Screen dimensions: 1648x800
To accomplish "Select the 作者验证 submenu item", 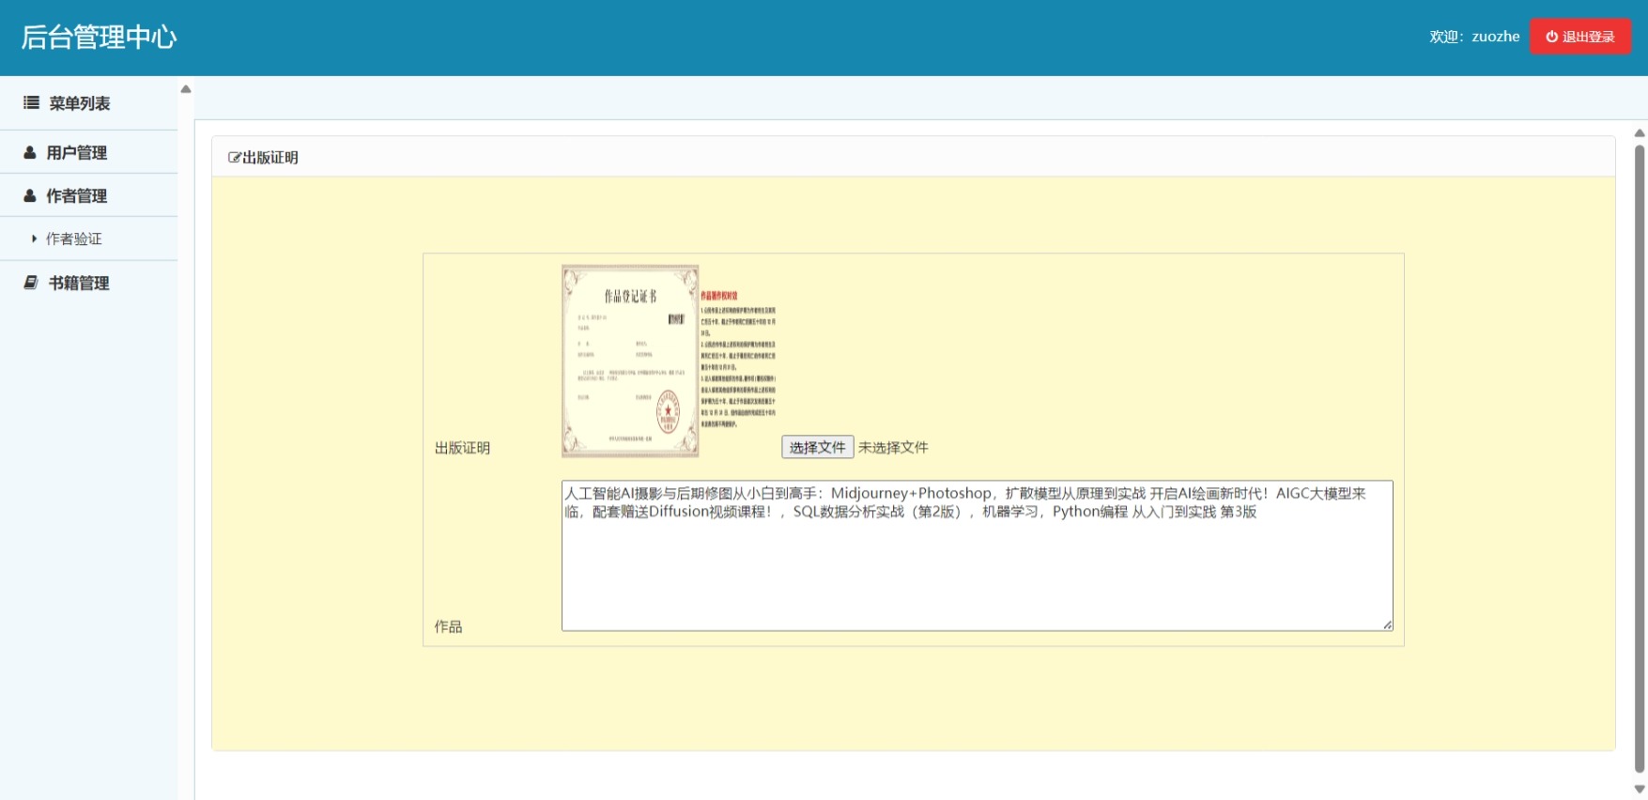I will click(74, 238).
